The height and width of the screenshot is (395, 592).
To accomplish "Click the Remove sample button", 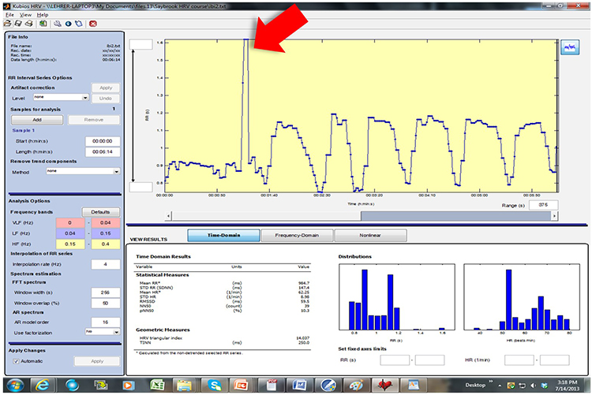I will point(94,120).
